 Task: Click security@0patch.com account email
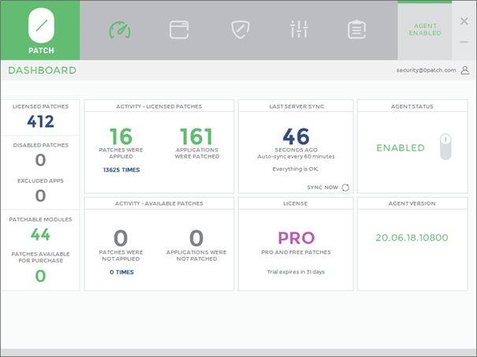[426, 70]
